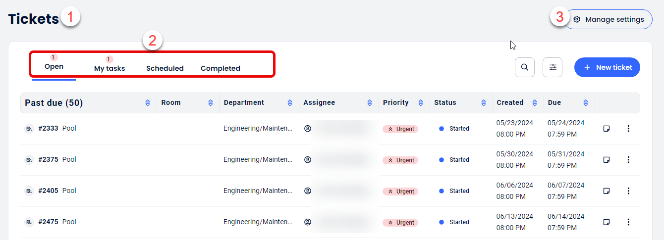The width and height of the screenshot is (664, 240).
Task: Sort tickets by Room column
Action: tap(211, 103)
